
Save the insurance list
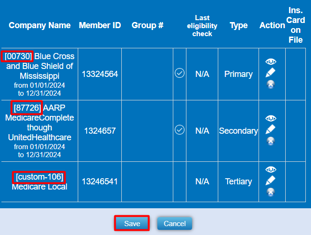click(x=132, y=223)
